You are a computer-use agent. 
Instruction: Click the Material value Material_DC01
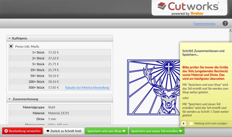(x=59, y=113)
